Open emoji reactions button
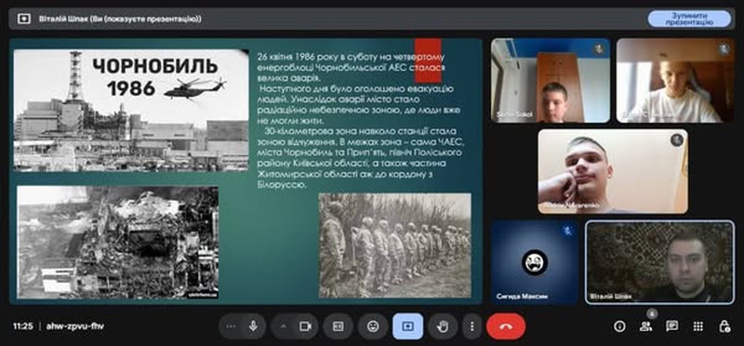This screenshot has width=744, height=346. pyautogui.click(x=373, y=326)
